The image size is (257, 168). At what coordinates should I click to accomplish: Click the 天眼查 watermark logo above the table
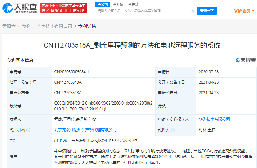click(246, 60)
